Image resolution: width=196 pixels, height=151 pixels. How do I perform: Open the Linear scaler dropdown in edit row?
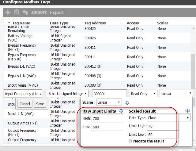[176, 93]
